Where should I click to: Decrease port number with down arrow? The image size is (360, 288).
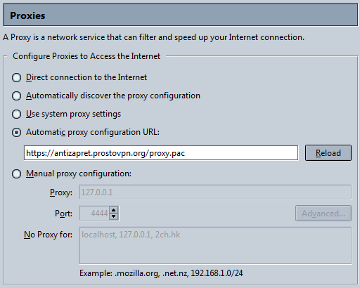point(114,216)
